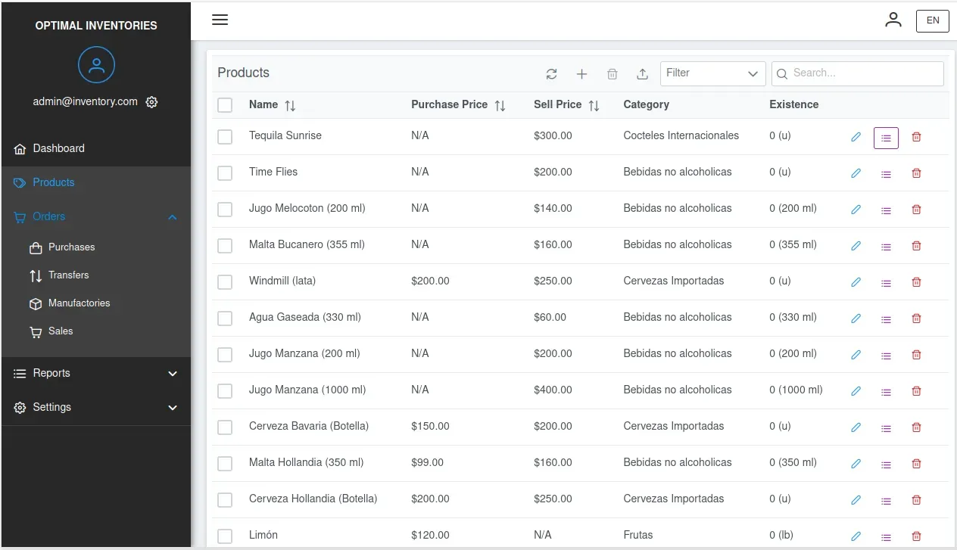
Task: Delete the Time Flies product
Action: (916, 174)
